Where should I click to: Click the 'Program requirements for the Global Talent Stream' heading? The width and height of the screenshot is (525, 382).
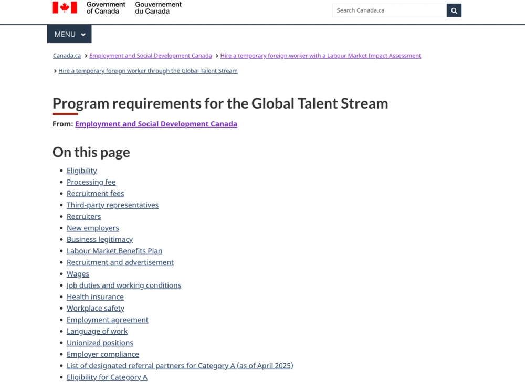(x=220, y=103)
